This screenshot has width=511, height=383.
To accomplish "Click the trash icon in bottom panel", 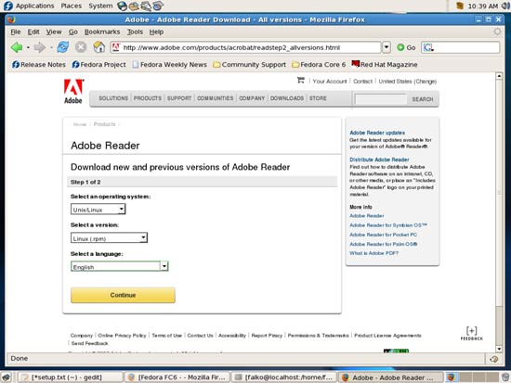I will (505, 377).
